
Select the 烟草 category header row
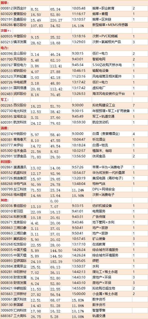point(74,3)
